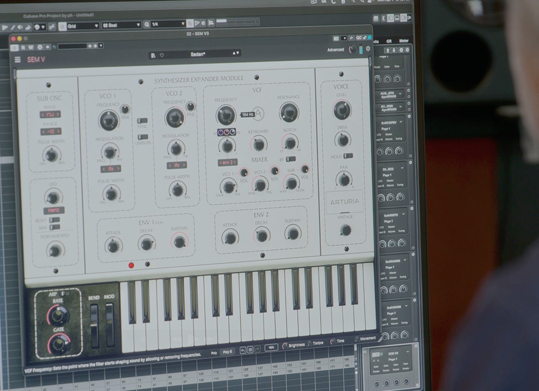This screenshot has height=391, width=539.
Task: Click the red record dot below ENV 1
Action: (x=131, y=265)
